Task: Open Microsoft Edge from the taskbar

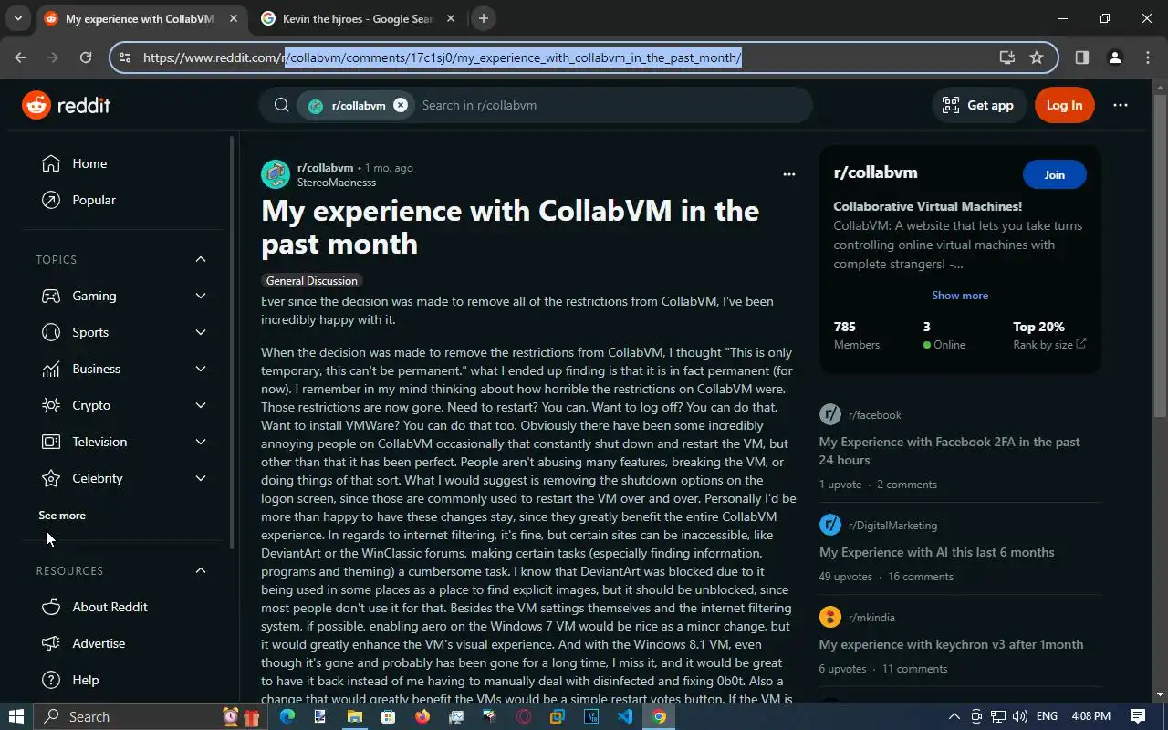Action: coord(287,716)
